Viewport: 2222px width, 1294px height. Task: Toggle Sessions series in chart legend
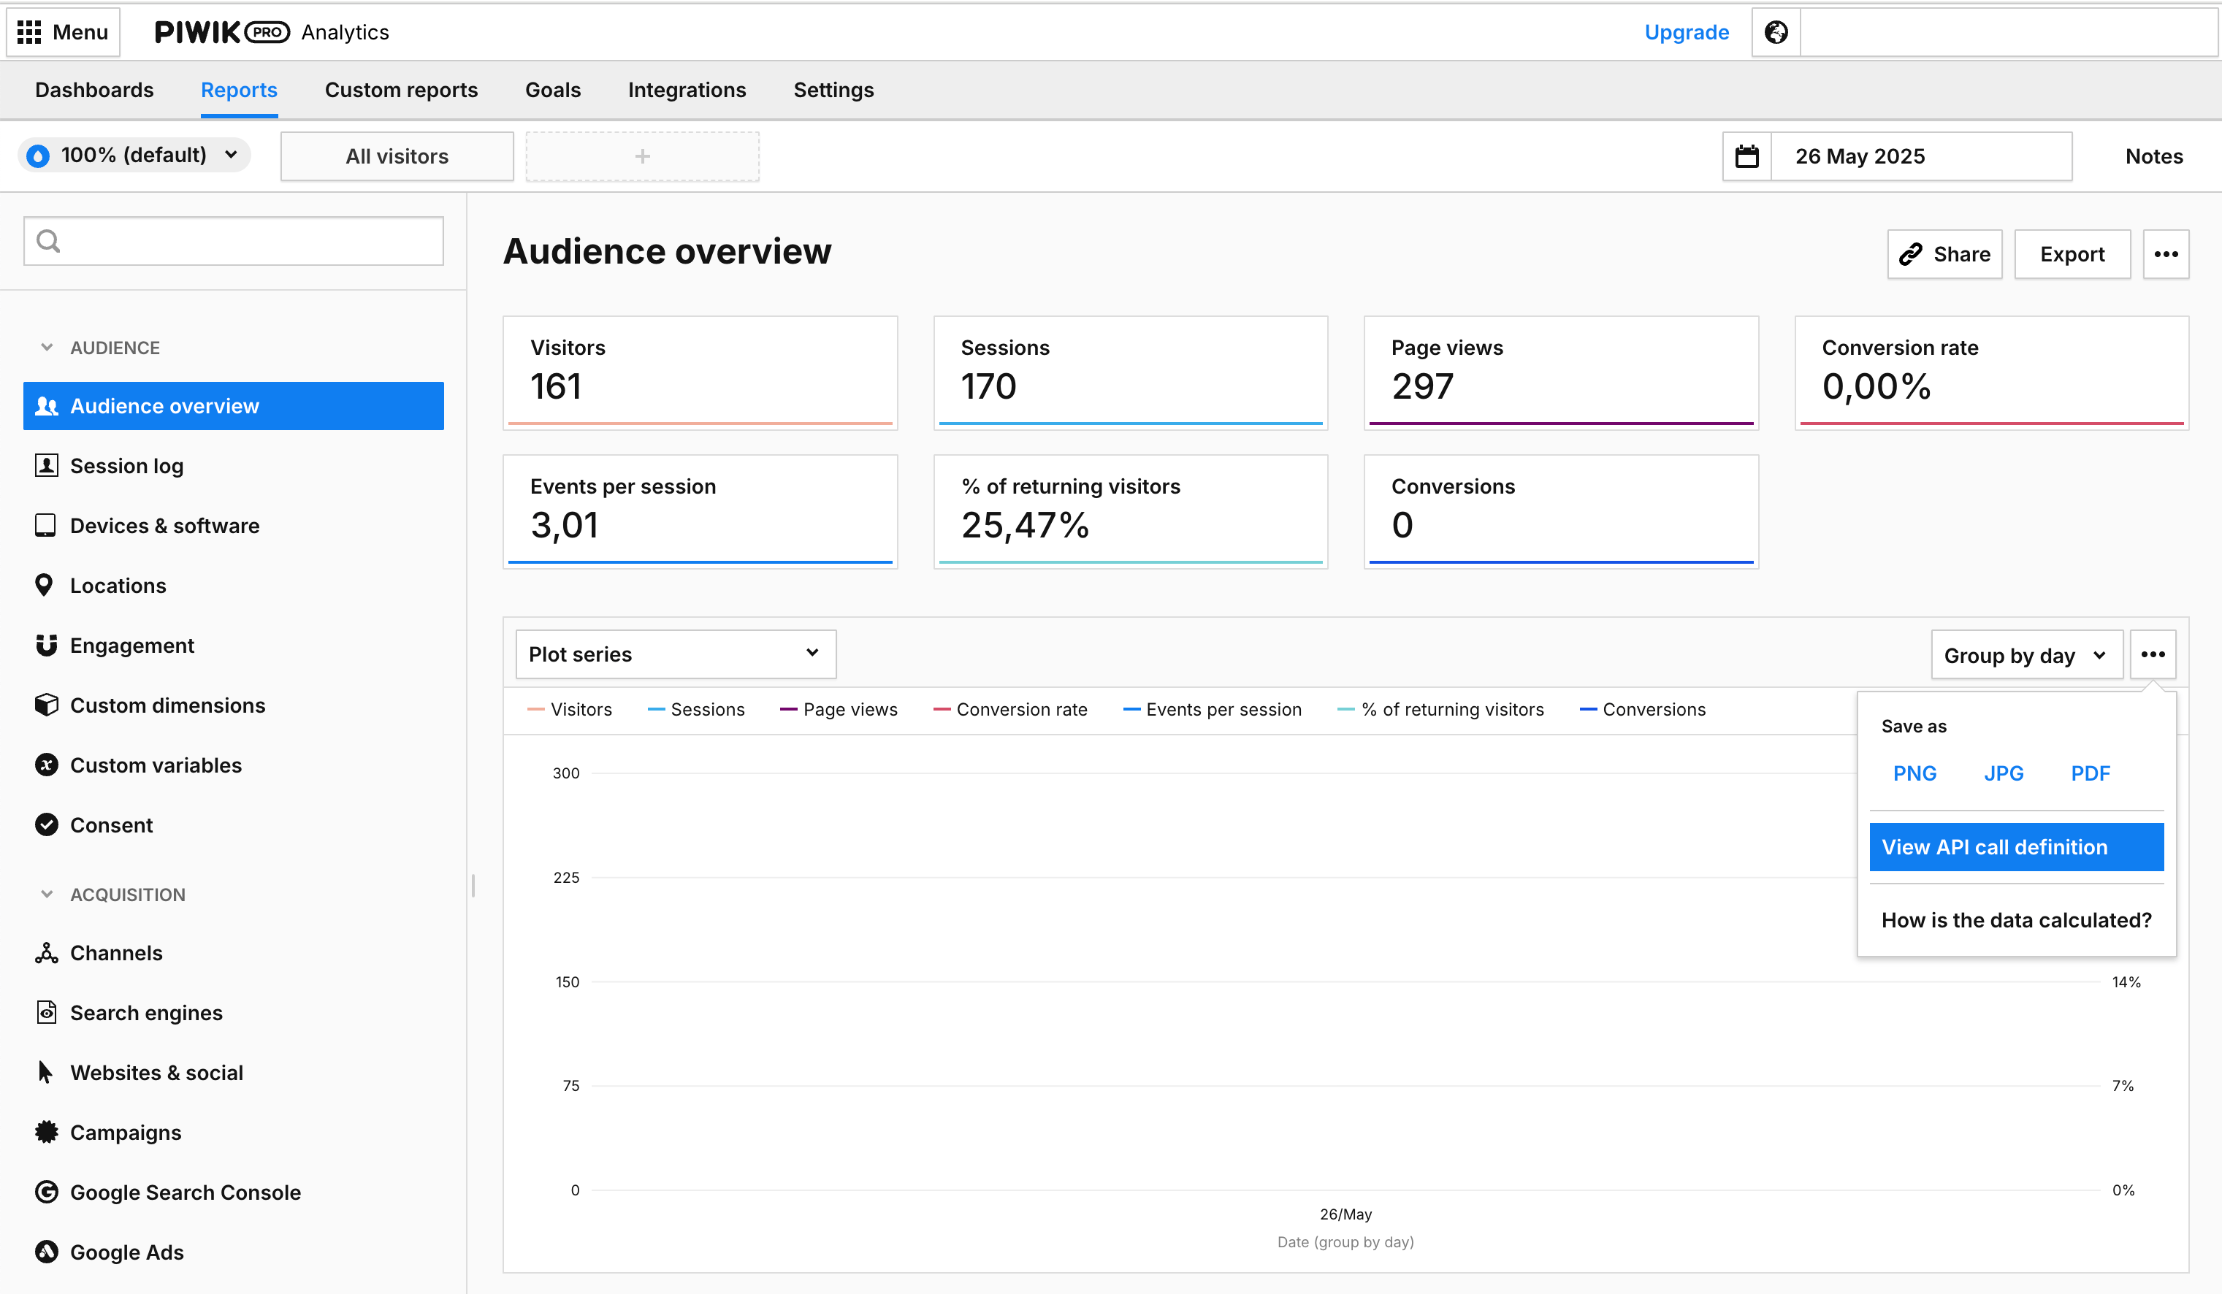[695, 711]
